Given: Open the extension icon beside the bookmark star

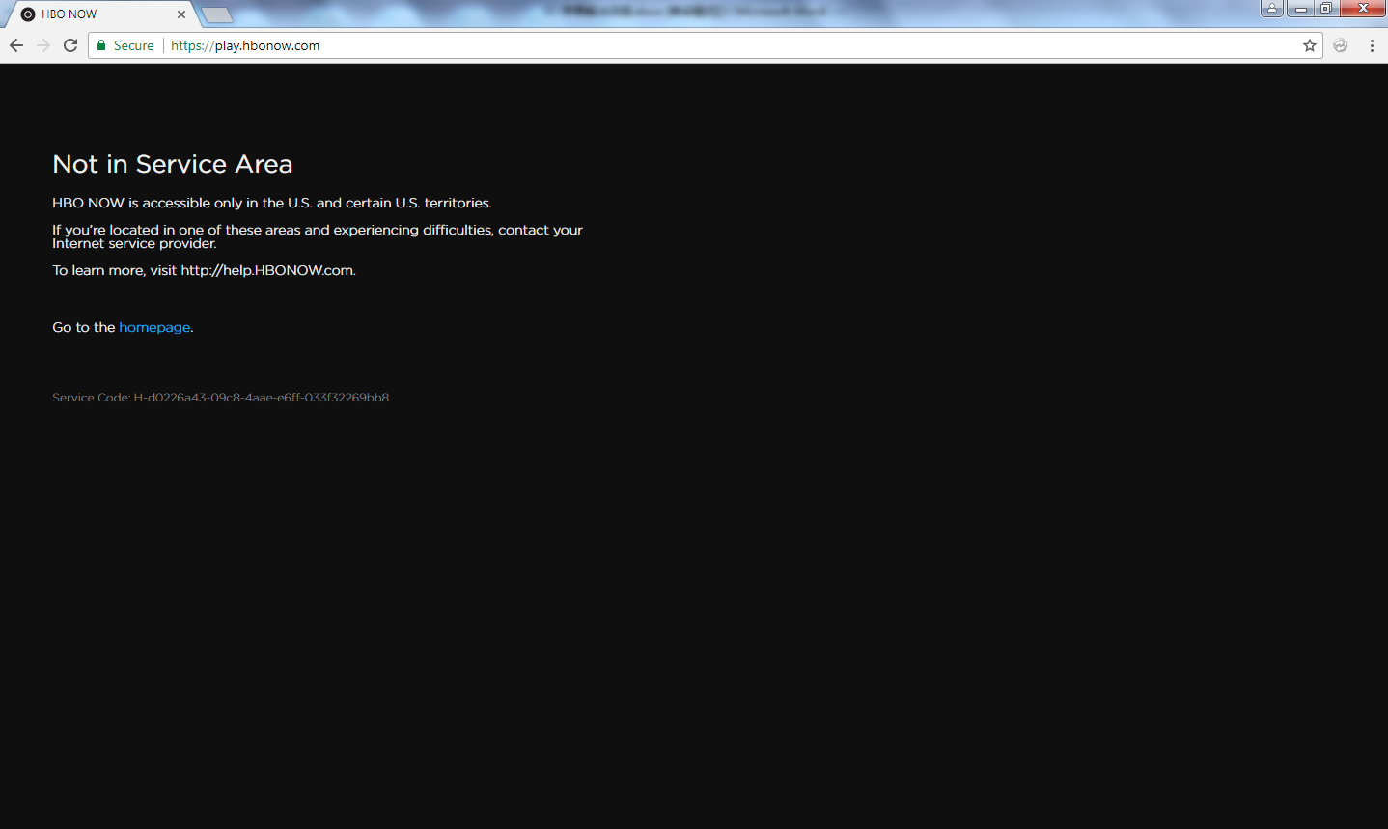Looking at the screenshot, I should pyautogui.click(x=1341, y=45).
